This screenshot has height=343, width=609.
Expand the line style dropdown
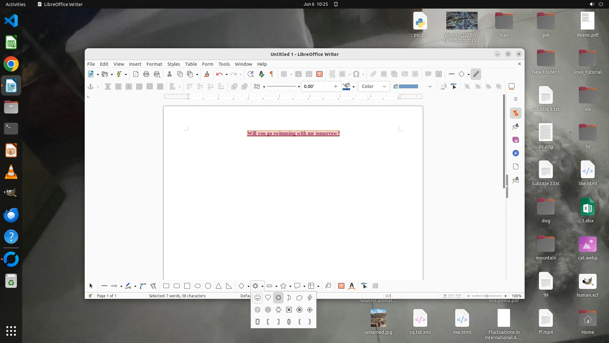click(299, 87)
